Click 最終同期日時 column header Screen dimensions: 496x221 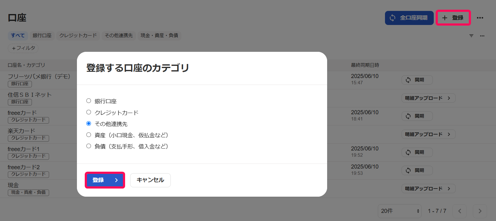tap(365, 65)
